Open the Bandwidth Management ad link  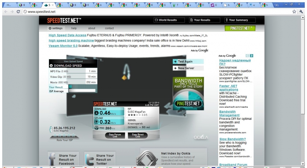[x=229, y=113]
